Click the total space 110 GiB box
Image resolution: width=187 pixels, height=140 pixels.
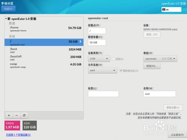30,125
